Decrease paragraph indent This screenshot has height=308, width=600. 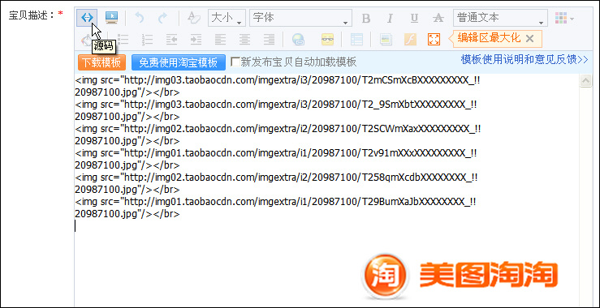pos(171,40)
